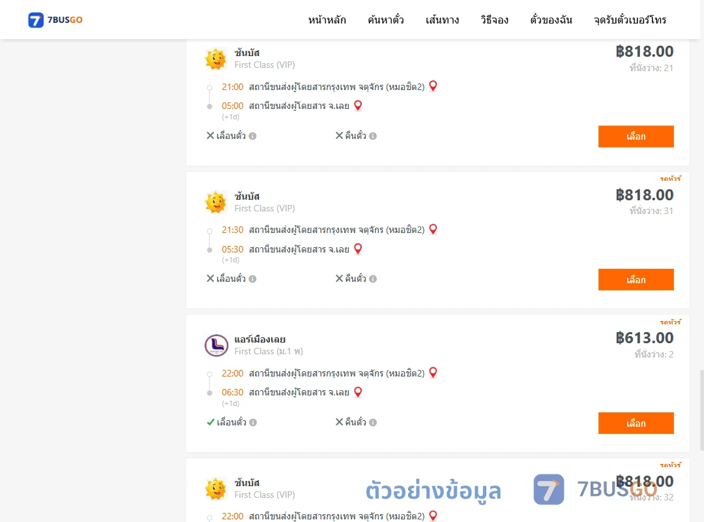Click green checkmark before เลื่อนตั๋ว on แอร์เมืองเลย trip

coord(211,422)
